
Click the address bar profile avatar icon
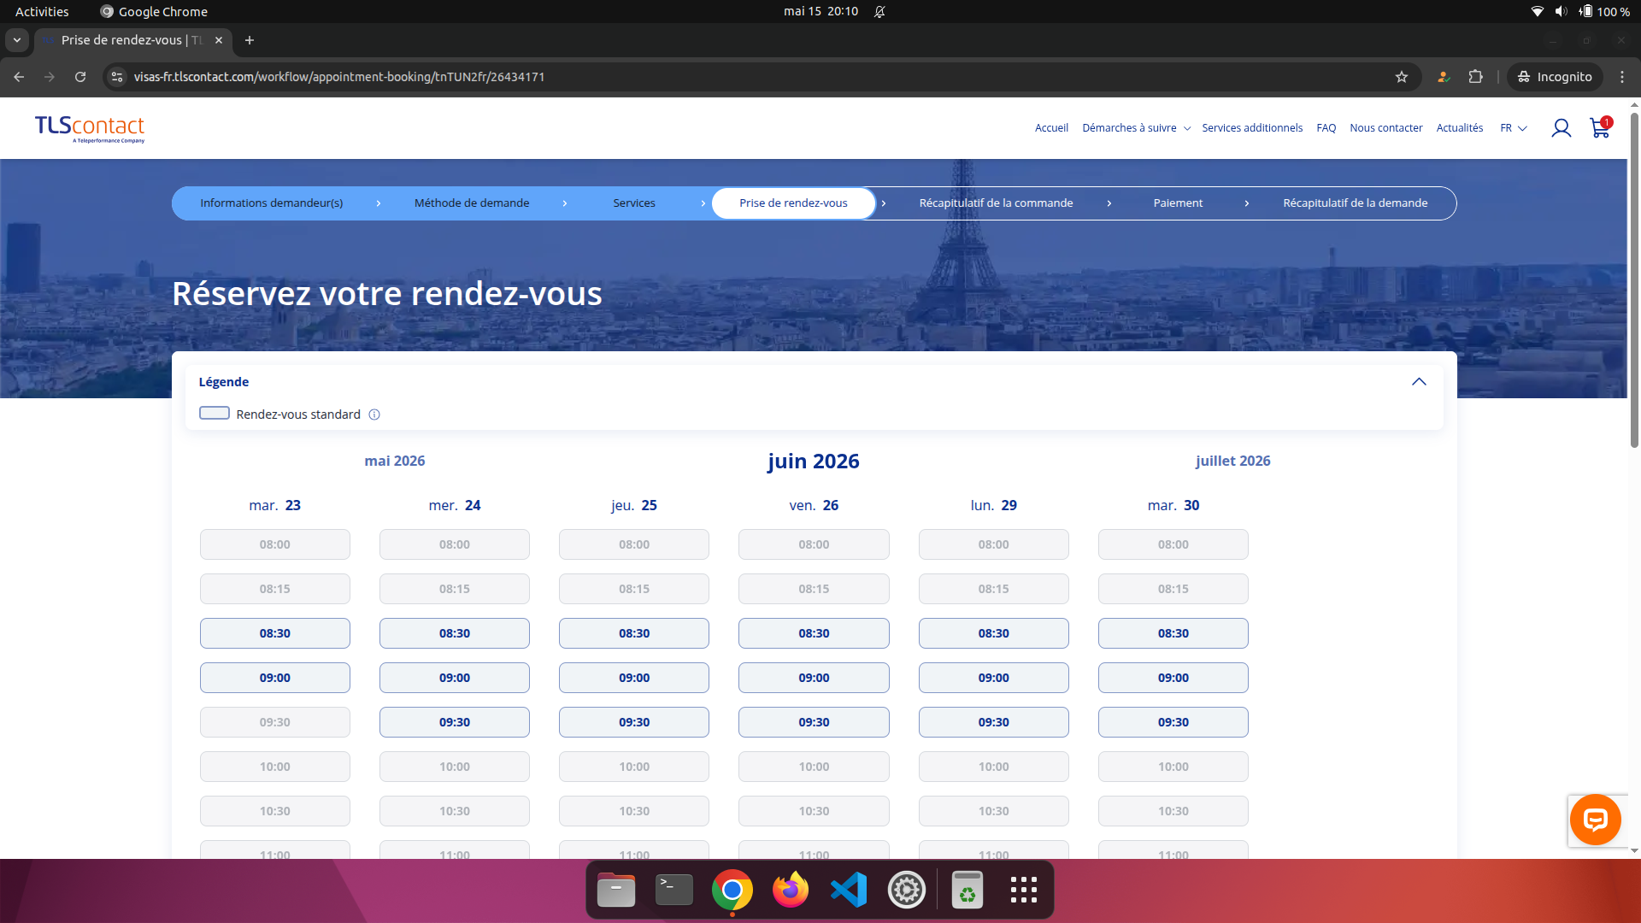pos(1444,77)
